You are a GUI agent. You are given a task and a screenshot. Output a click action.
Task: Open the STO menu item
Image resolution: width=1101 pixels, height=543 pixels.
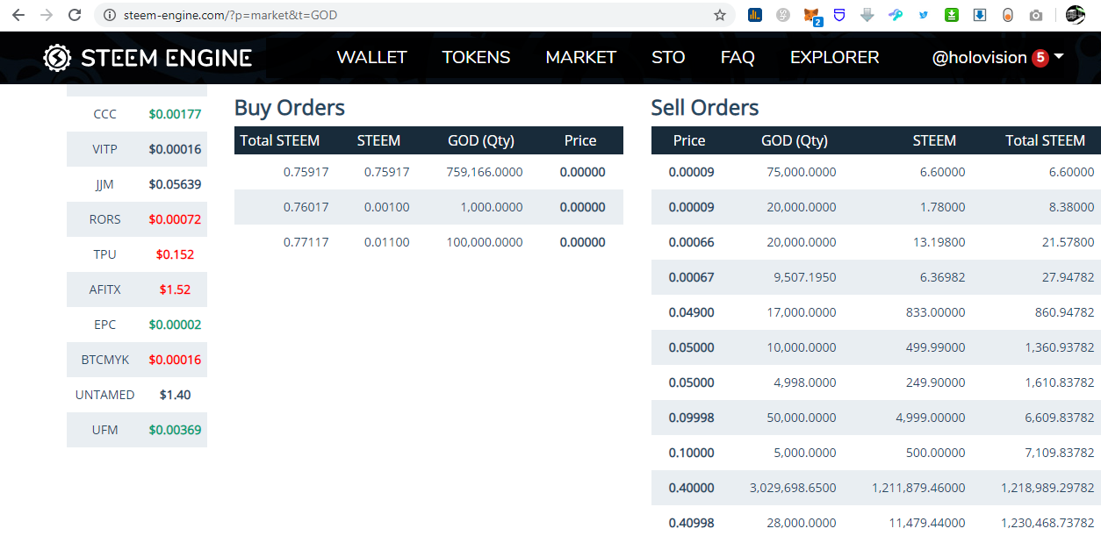click(x=668, y=57)
